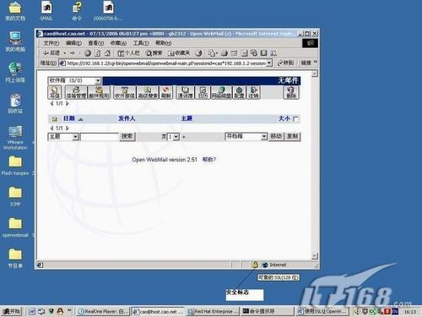Viewport: 422px width, 317px height.
Task: Open the 工具 menu in Internet Explorer
Action: [x=141, y=43]
